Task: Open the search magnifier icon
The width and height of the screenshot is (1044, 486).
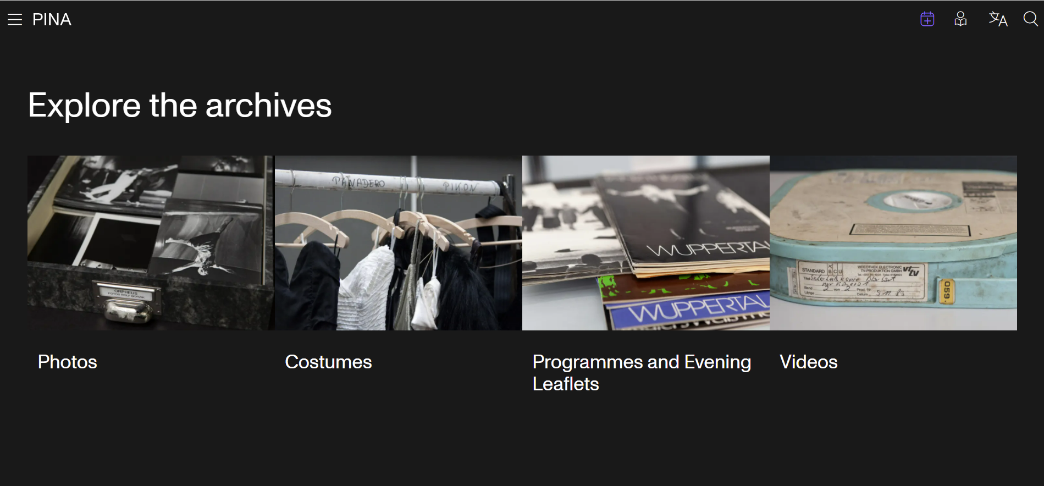Action: point(1031,19)
